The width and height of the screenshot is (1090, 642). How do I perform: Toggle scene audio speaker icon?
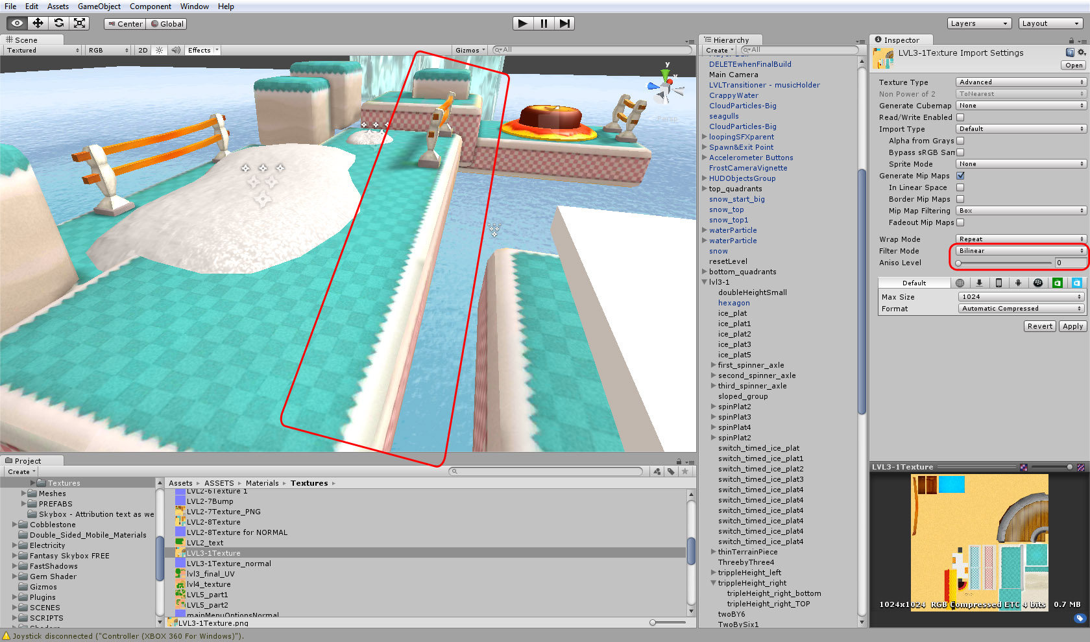click(x=176, y=50)
